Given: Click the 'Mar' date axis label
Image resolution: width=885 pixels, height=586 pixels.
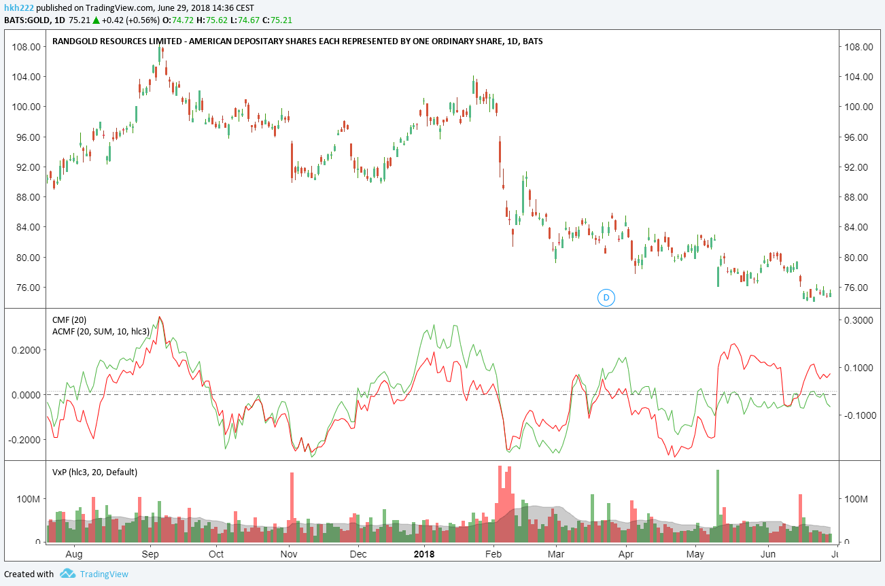Looking at the screenshot, I should pyautogui.click(x=555, y=554).
